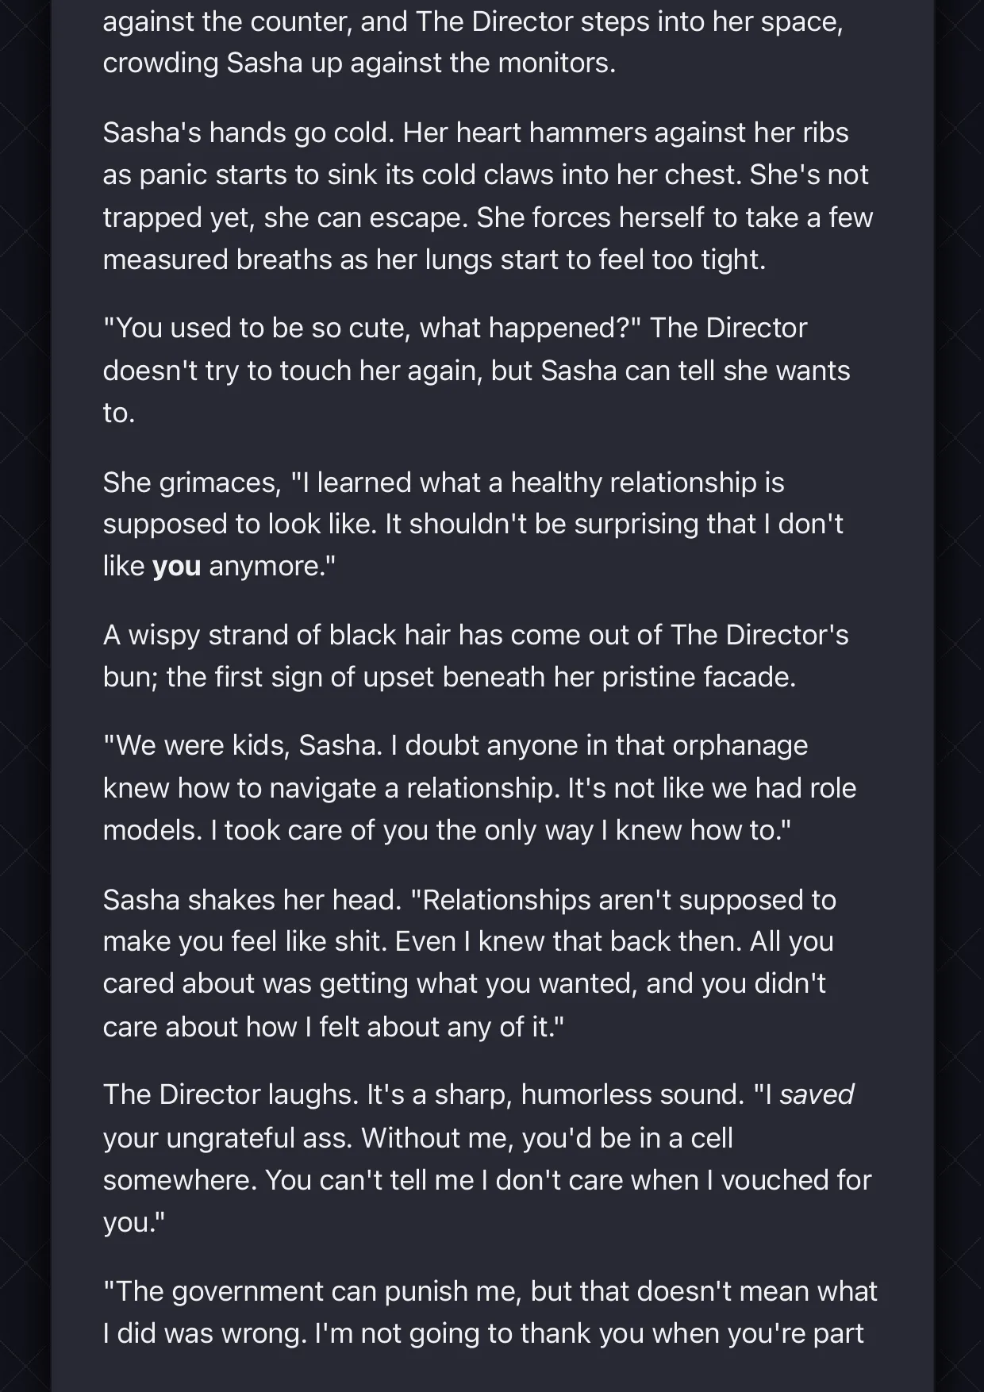Tap the paragraph beginning "Sasha's hands go cold"
The height and width of the screenshot is (1392, 984).
coord(487,196)
